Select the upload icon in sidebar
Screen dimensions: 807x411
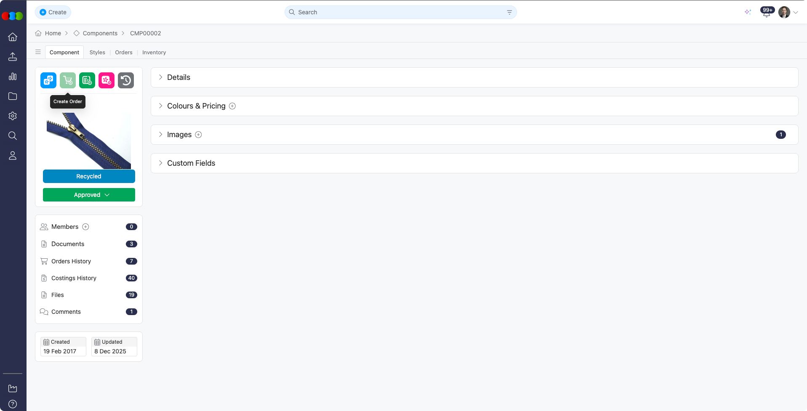tap(13, 56)
